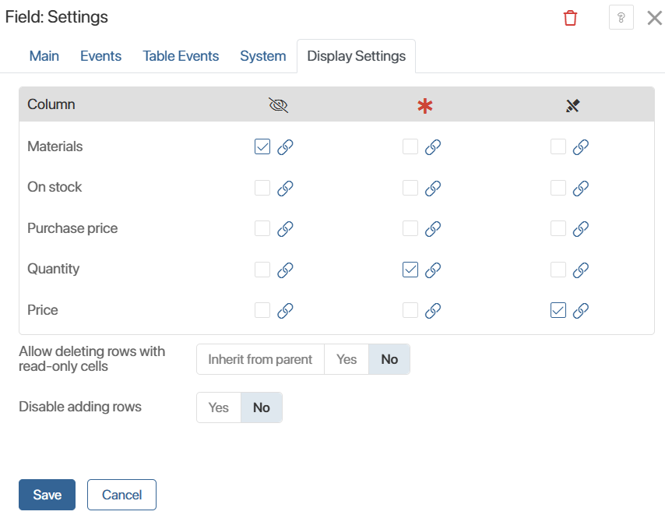Click link icon for On stock hidden setting
The width and height of the screenshot is (665, 515).
point(285,188)
